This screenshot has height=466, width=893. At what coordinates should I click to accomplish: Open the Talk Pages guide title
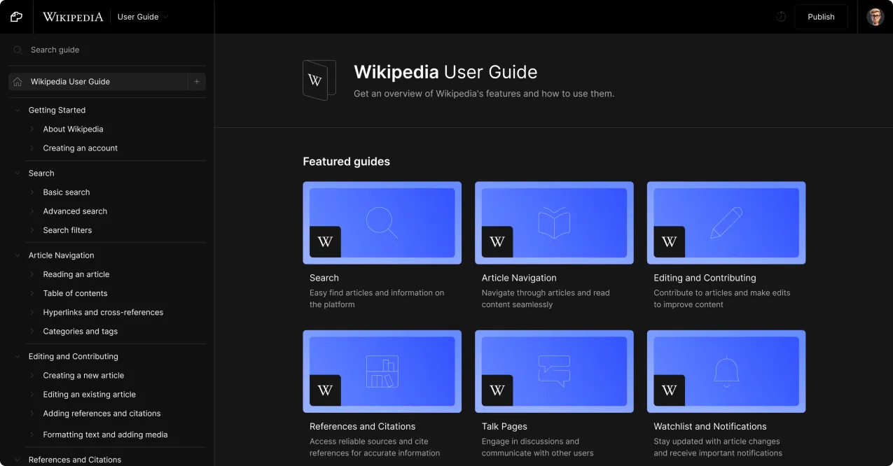pos(504,427)
